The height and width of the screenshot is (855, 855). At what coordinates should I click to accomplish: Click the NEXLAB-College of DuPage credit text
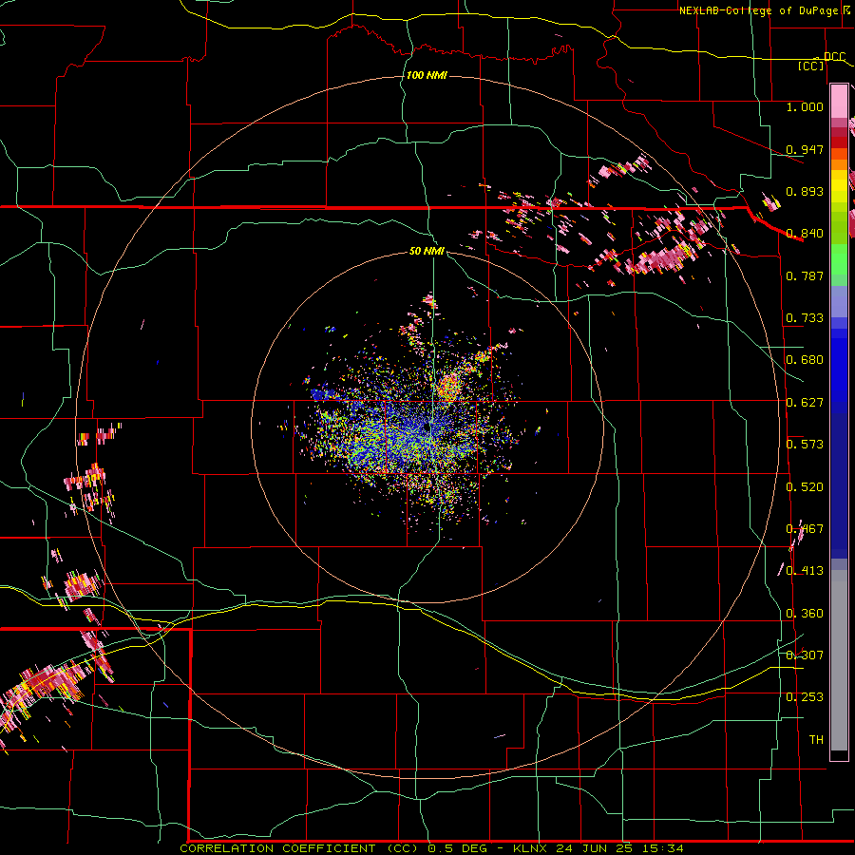click(x=758, y=10)
